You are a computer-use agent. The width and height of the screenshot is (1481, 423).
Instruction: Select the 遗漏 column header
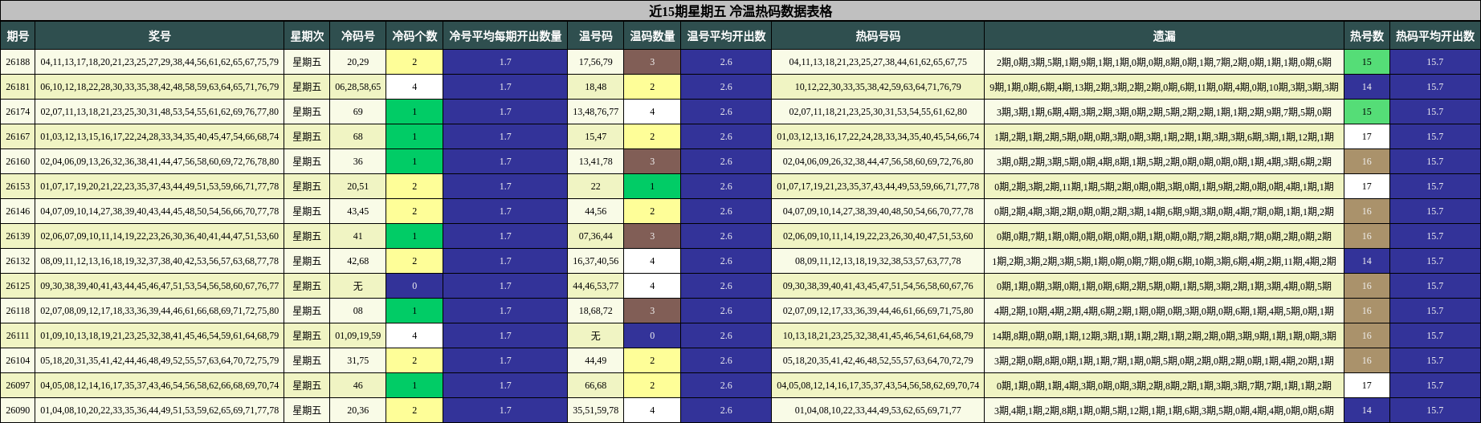coord(1165,36)
